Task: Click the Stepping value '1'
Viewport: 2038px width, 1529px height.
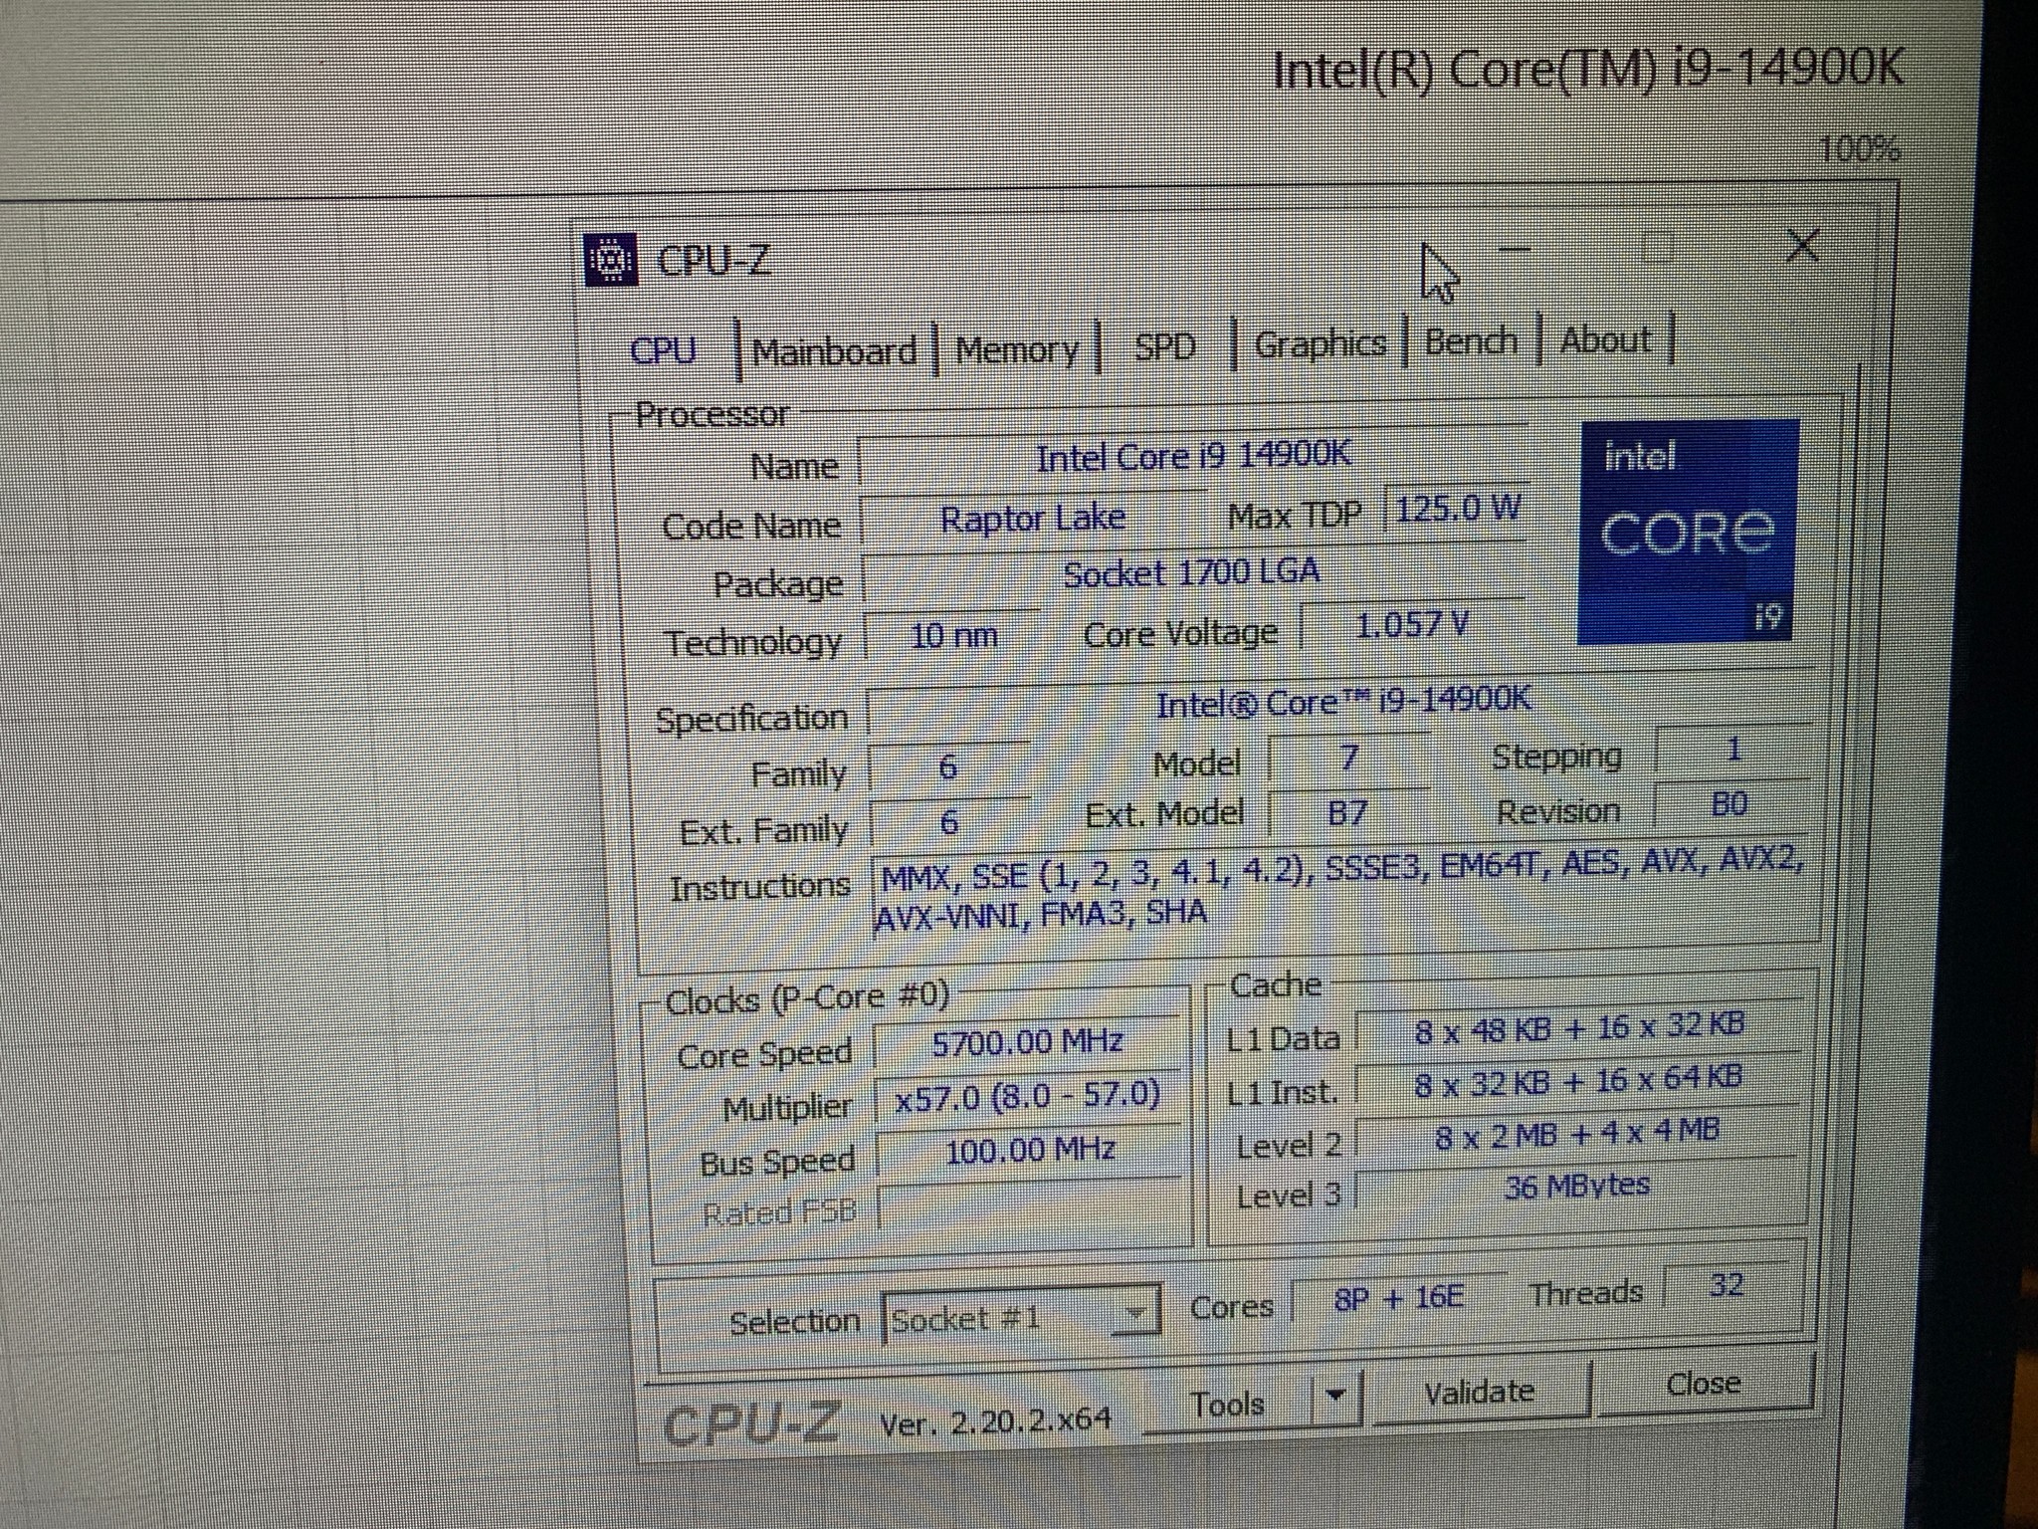Action: (1732, 749)
